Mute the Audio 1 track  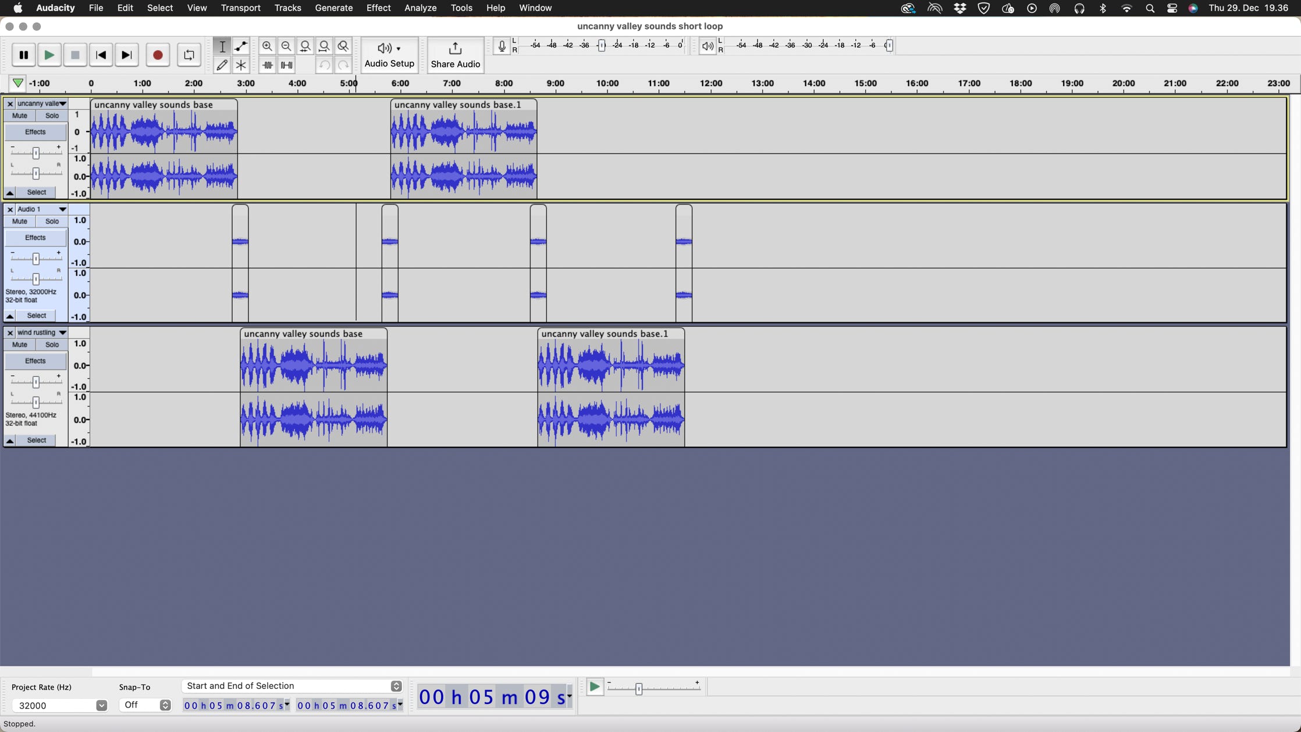(x=20, y=222)
